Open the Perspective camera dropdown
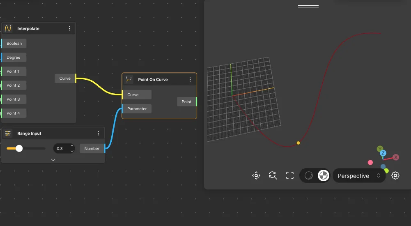The height and width of the screenshot is (226, 411). (359, 176)
